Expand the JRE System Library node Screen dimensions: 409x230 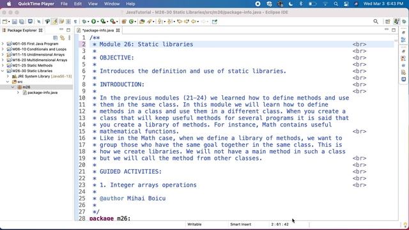click(8, 76)
